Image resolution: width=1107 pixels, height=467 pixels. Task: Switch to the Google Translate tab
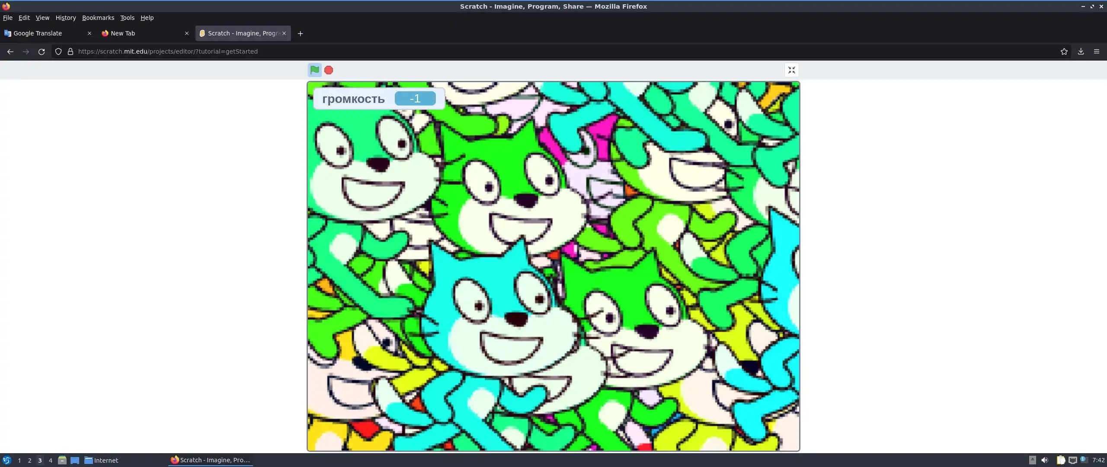(38, 33)
